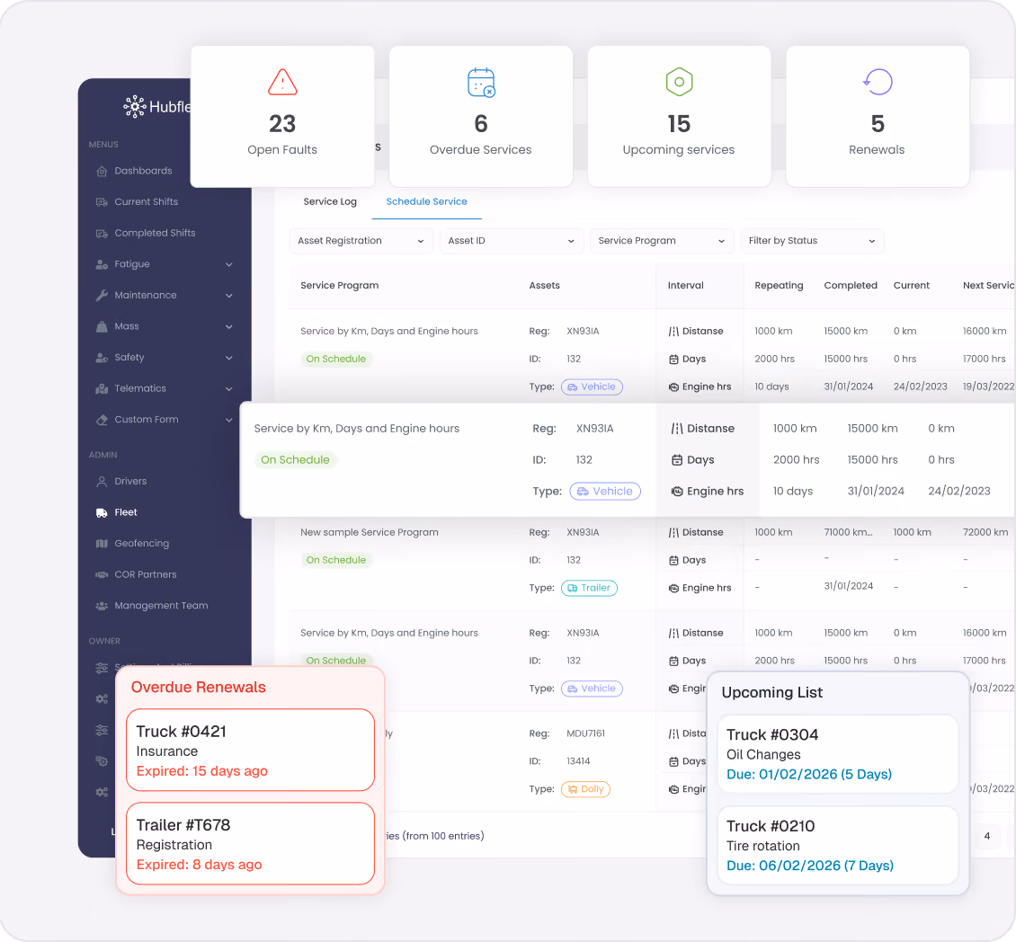Screen dimensions: 1016x942
Task: Expand the Telematics menu chevron
Action: [228, 388]
